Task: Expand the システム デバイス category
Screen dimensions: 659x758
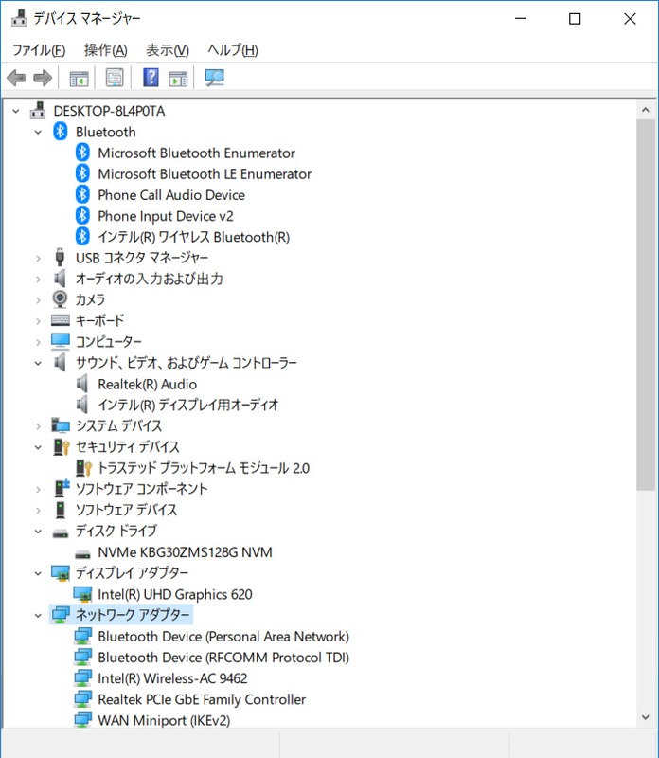Action: (x=38, y=426)
